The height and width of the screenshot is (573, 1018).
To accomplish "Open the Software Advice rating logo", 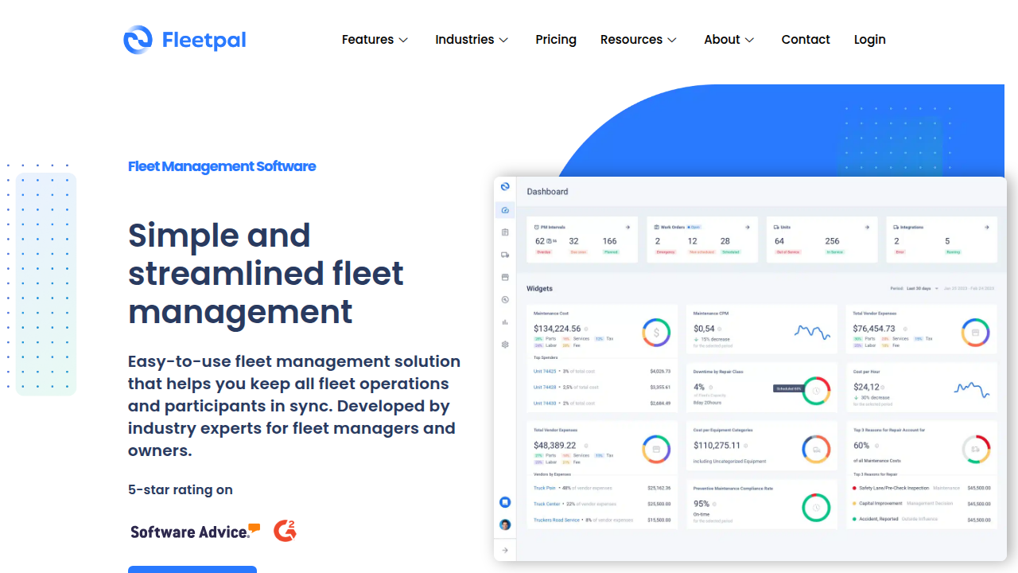I will pyautogui.click(x=196, y=532).
